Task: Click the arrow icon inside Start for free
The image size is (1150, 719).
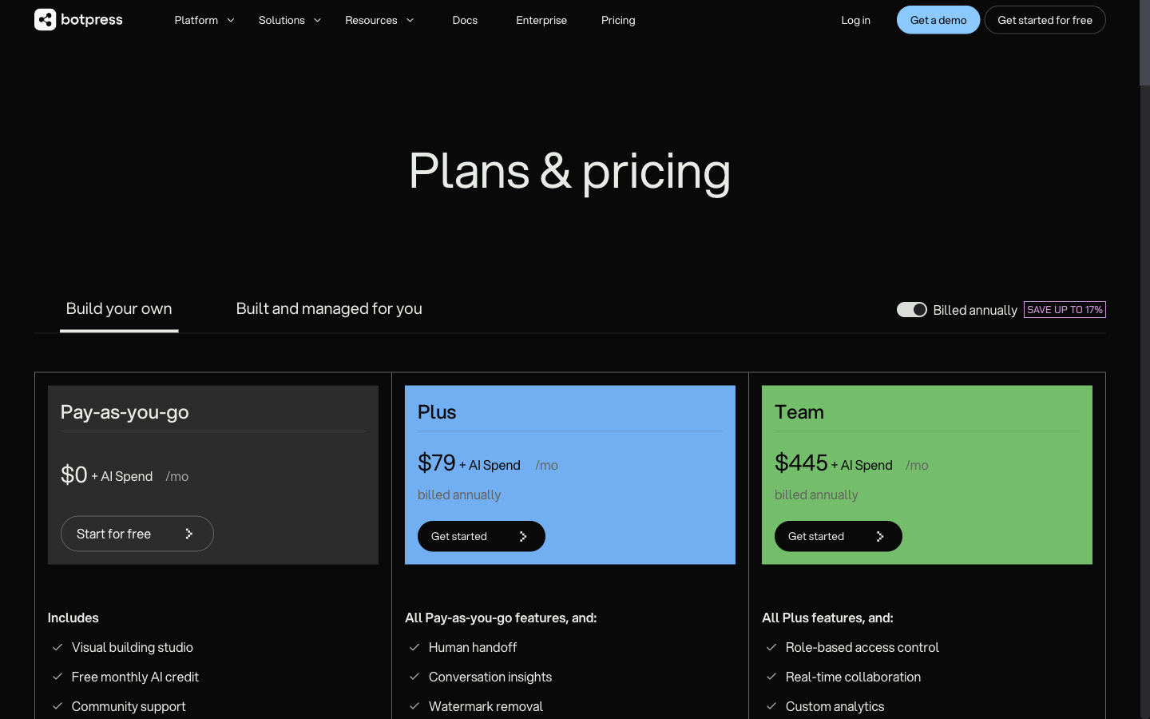Action: (191, 533)
